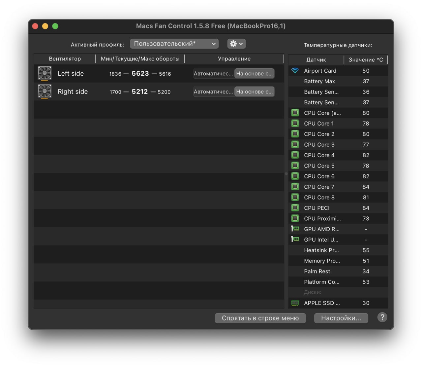Click the Диски: section label
Image resolution: width=422 pixels, height=367 pixels.
coord(313,292)
